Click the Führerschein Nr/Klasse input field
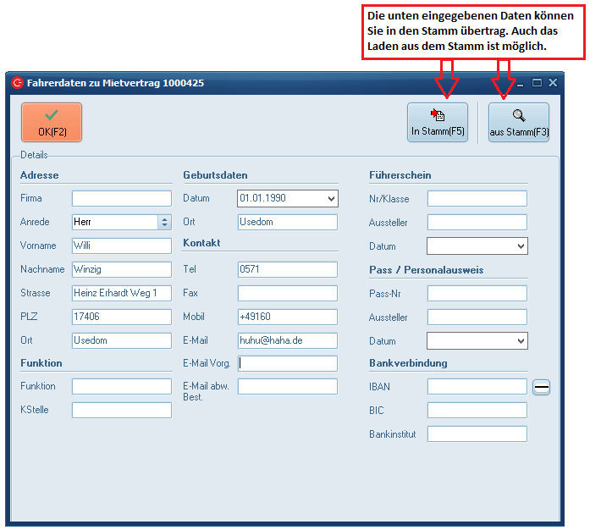This screenshot has height=530, width=590. click(477, 199)
